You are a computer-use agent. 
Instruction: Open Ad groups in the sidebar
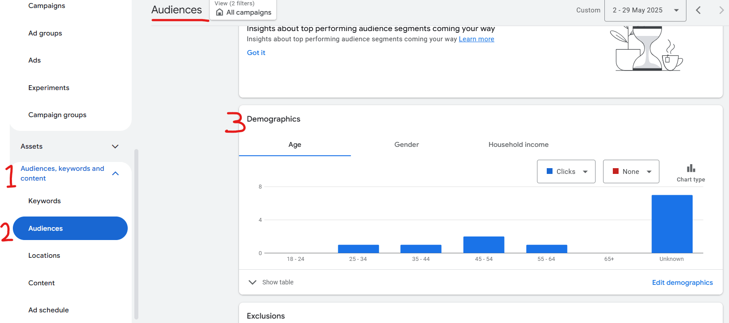pyautogui.click(x=45, y=33)
